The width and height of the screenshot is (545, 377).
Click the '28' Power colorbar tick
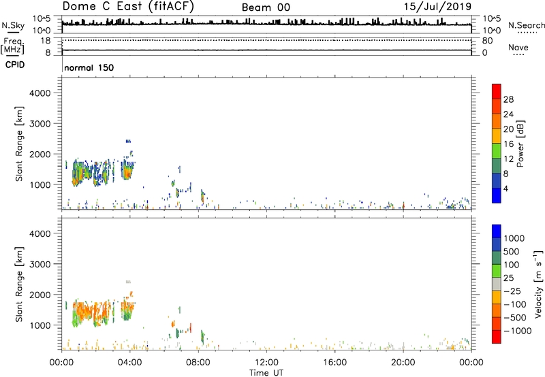coord(508,99)
